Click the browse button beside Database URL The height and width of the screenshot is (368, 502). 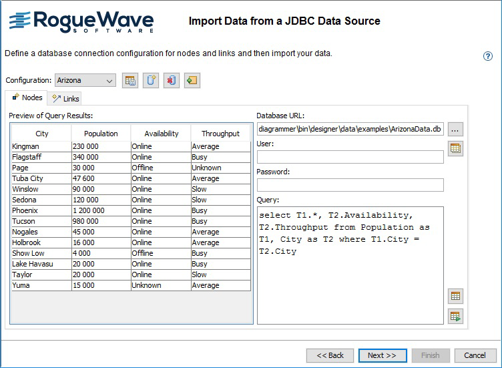click(x=455, y=129)
